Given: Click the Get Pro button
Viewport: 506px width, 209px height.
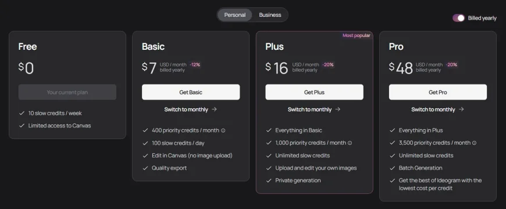Looking at the screenshot, I should coord(438,92).
